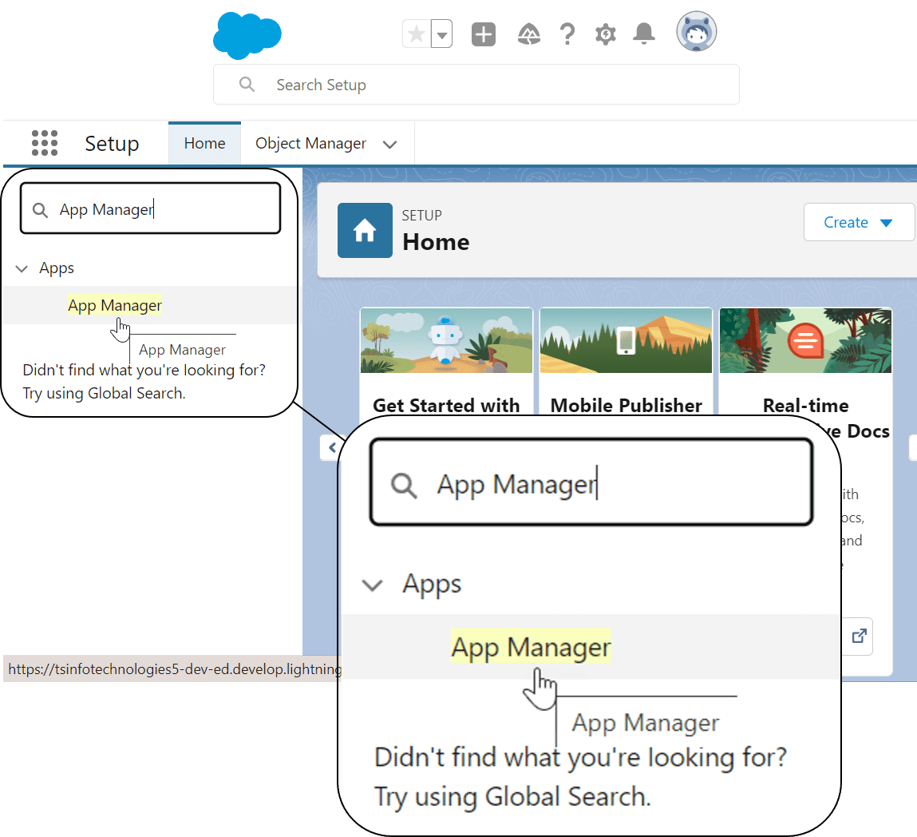The width and height of the screenshot is (917, 837).
Task: Open the highlighted App Manager link
Action: (114, 304)
